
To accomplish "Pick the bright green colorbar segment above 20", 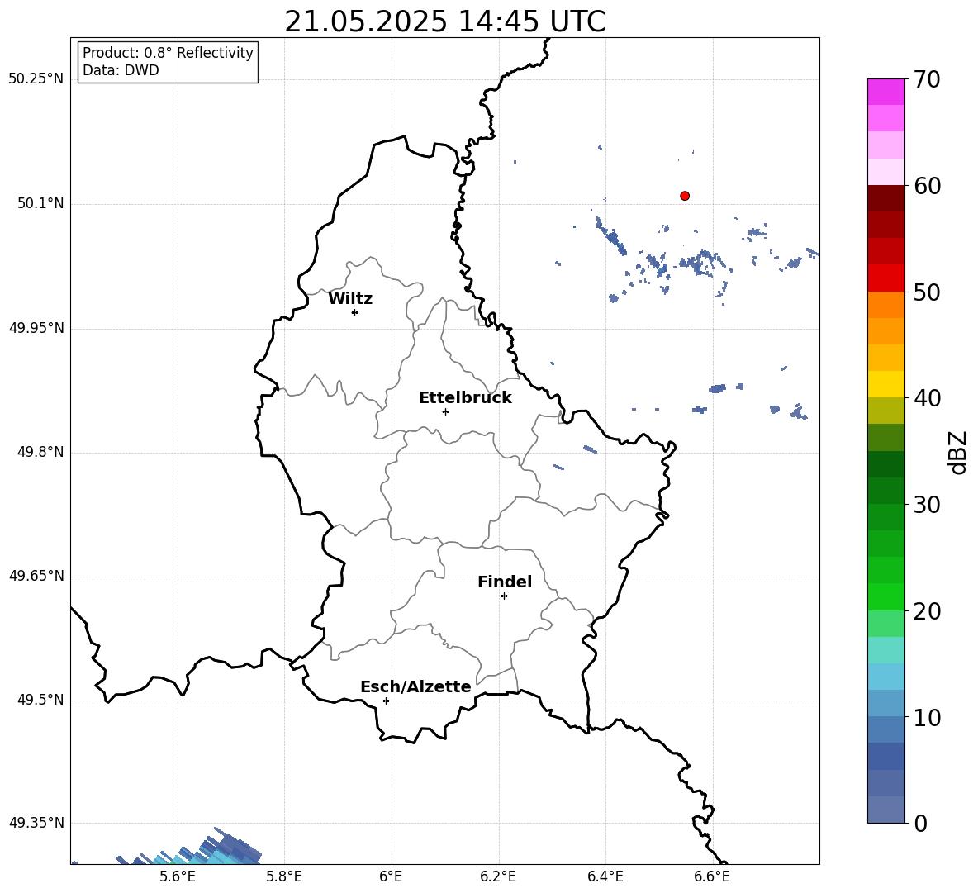I will [x=886, y=596].
